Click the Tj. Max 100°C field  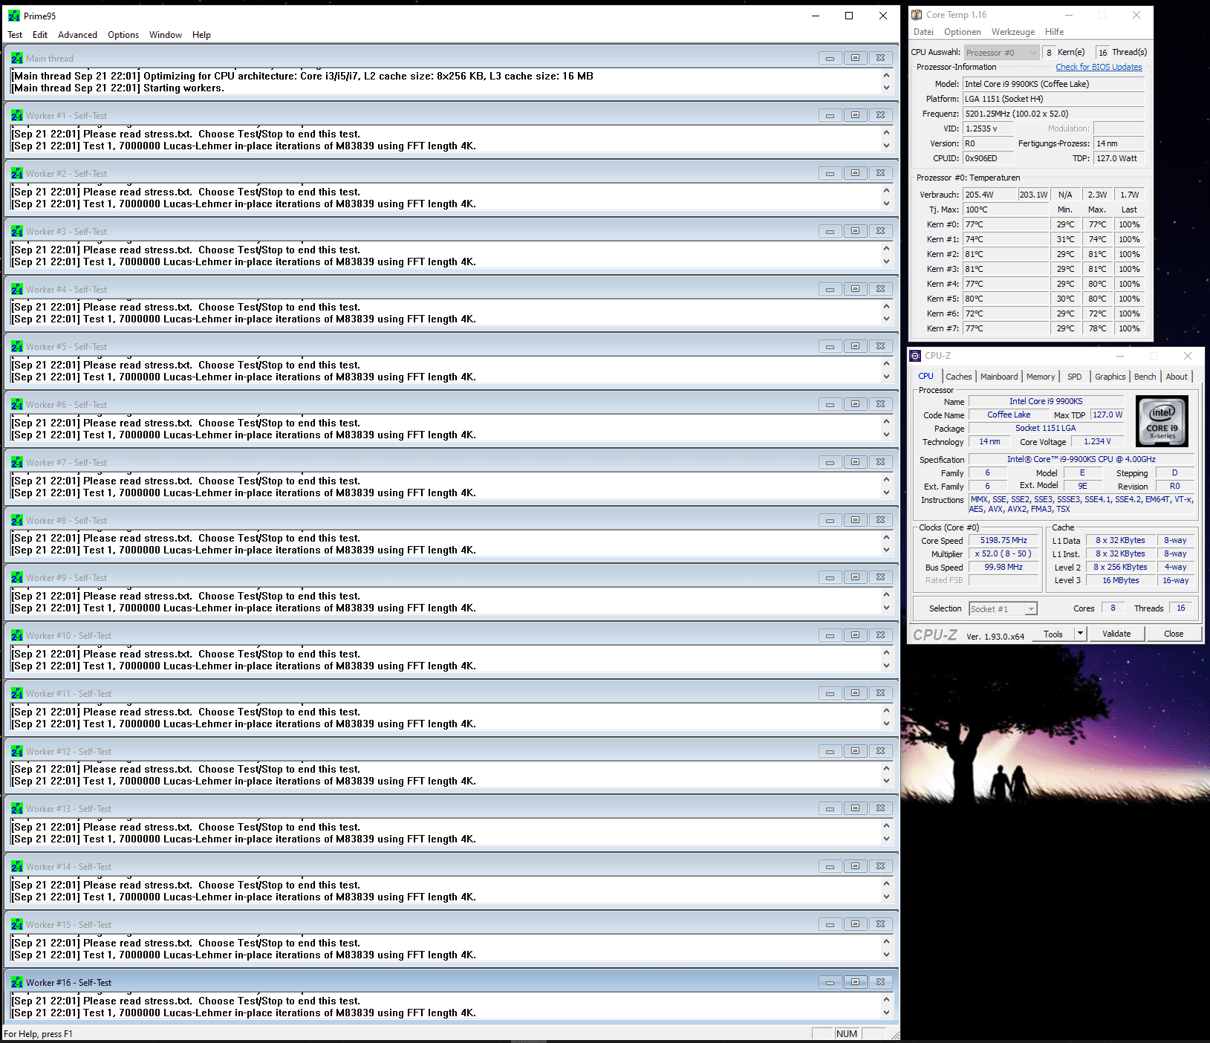coord(1006,209)
